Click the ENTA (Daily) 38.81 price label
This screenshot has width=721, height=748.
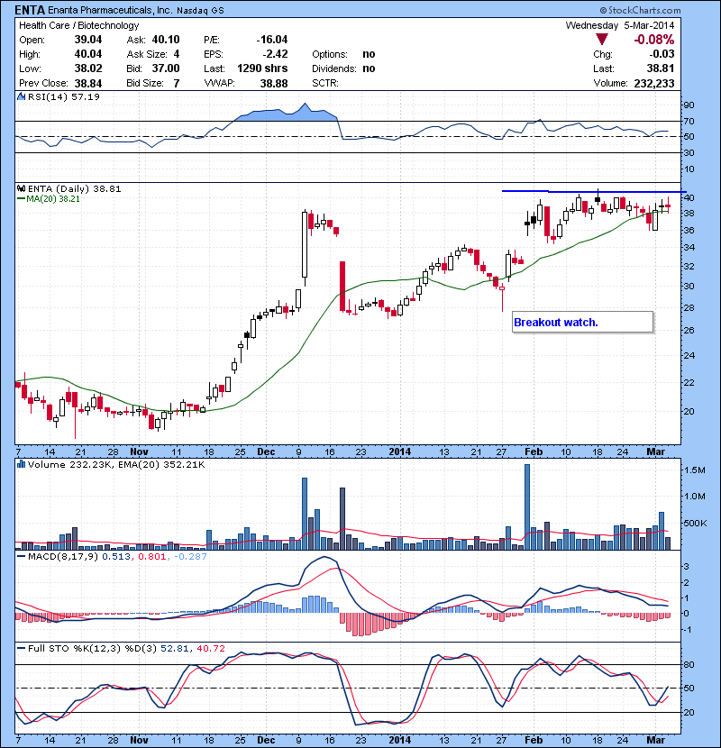(x=75, y=188)
